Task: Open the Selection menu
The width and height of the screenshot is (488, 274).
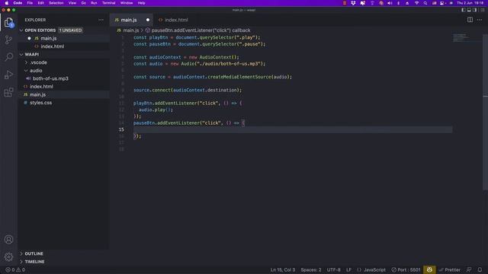Action: (56, 3)
